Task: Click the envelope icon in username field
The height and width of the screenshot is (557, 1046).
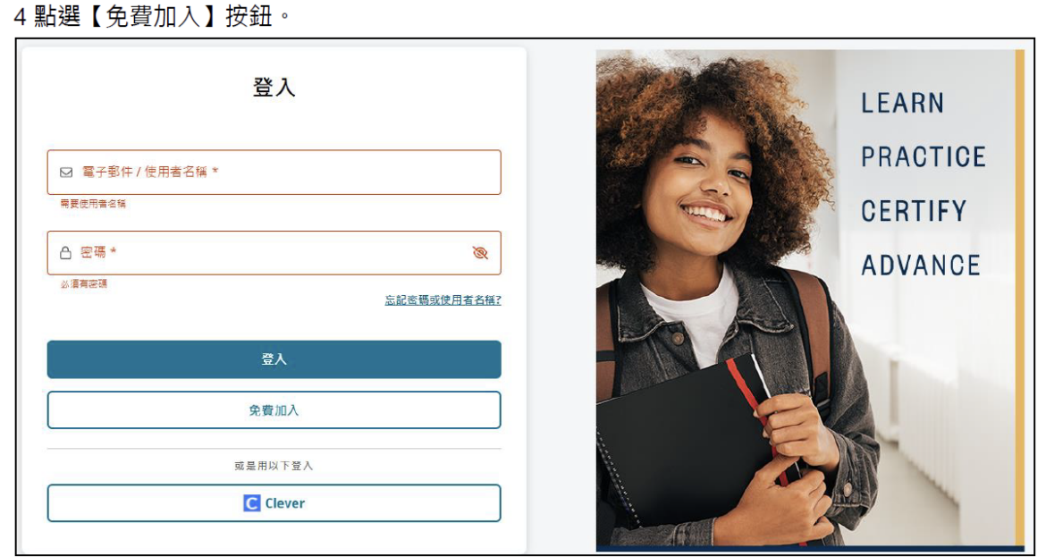Action: point(66,172)
